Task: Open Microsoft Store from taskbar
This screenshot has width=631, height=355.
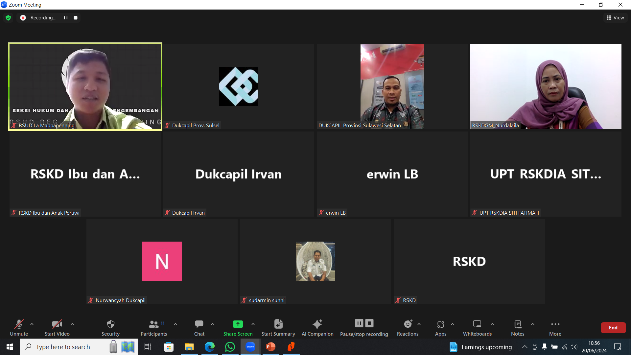Action: click(x=169, y=347)
